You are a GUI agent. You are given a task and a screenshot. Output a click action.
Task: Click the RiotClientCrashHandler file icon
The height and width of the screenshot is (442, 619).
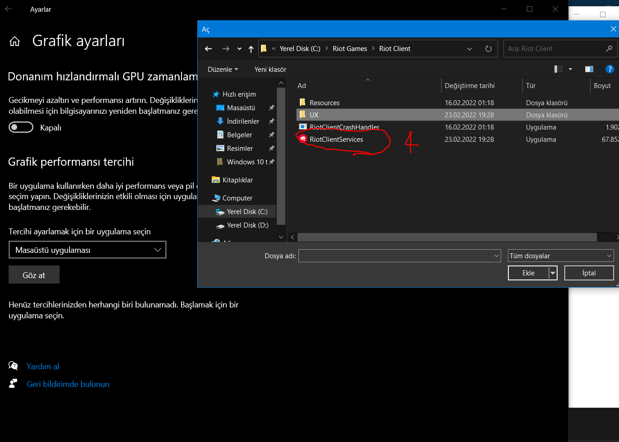303,127
